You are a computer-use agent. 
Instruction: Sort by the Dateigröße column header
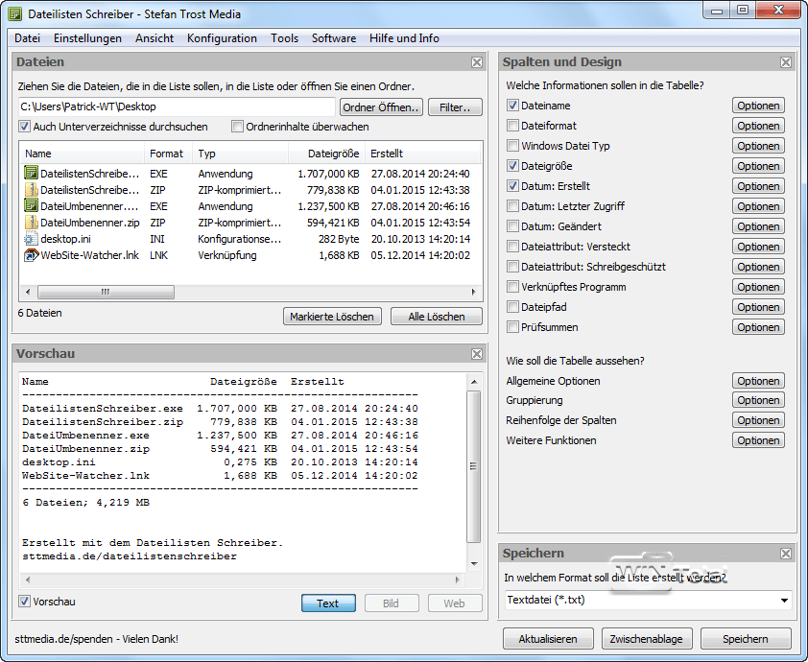[x=326, y=154]
